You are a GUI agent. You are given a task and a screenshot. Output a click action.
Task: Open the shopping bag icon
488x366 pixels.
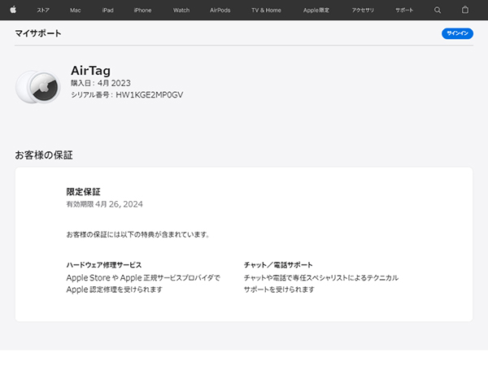(x=465, y=10)
